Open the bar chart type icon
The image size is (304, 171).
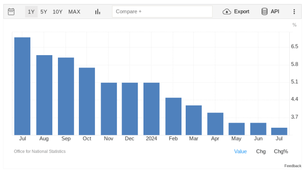(98, 11)
